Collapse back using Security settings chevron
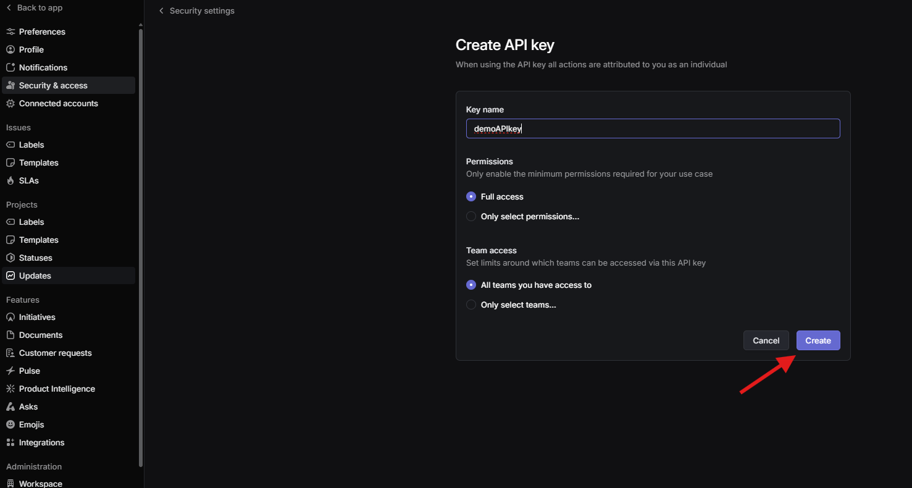The image size is (912, 488). point(161,11)
